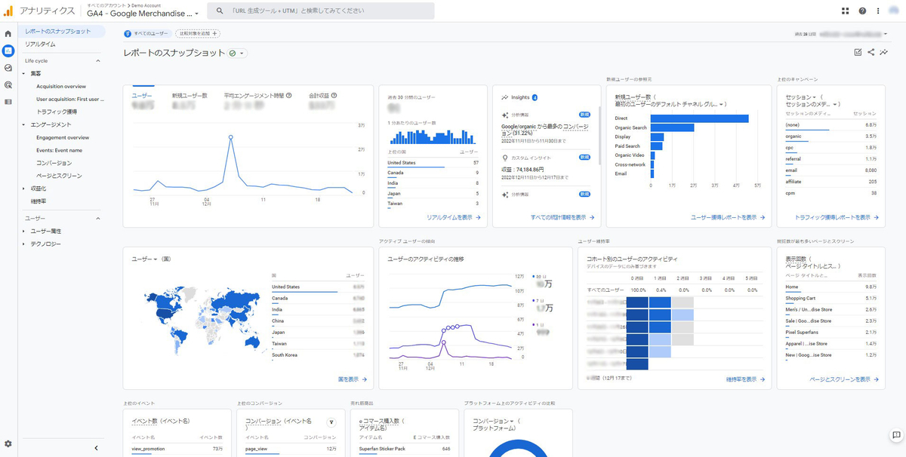Open the account picker GA4 - Google Merchandise
Image resolution: width=906 pixels, height=457 pixels.
pyautogui.click(x=143, y=14)
